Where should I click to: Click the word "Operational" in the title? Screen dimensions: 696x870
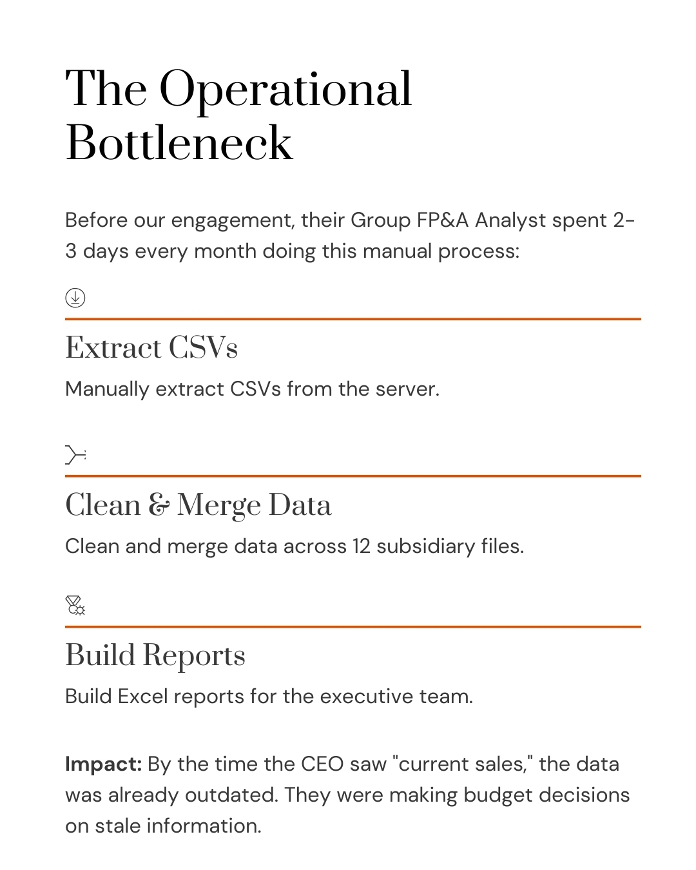[x=285, y=90]
